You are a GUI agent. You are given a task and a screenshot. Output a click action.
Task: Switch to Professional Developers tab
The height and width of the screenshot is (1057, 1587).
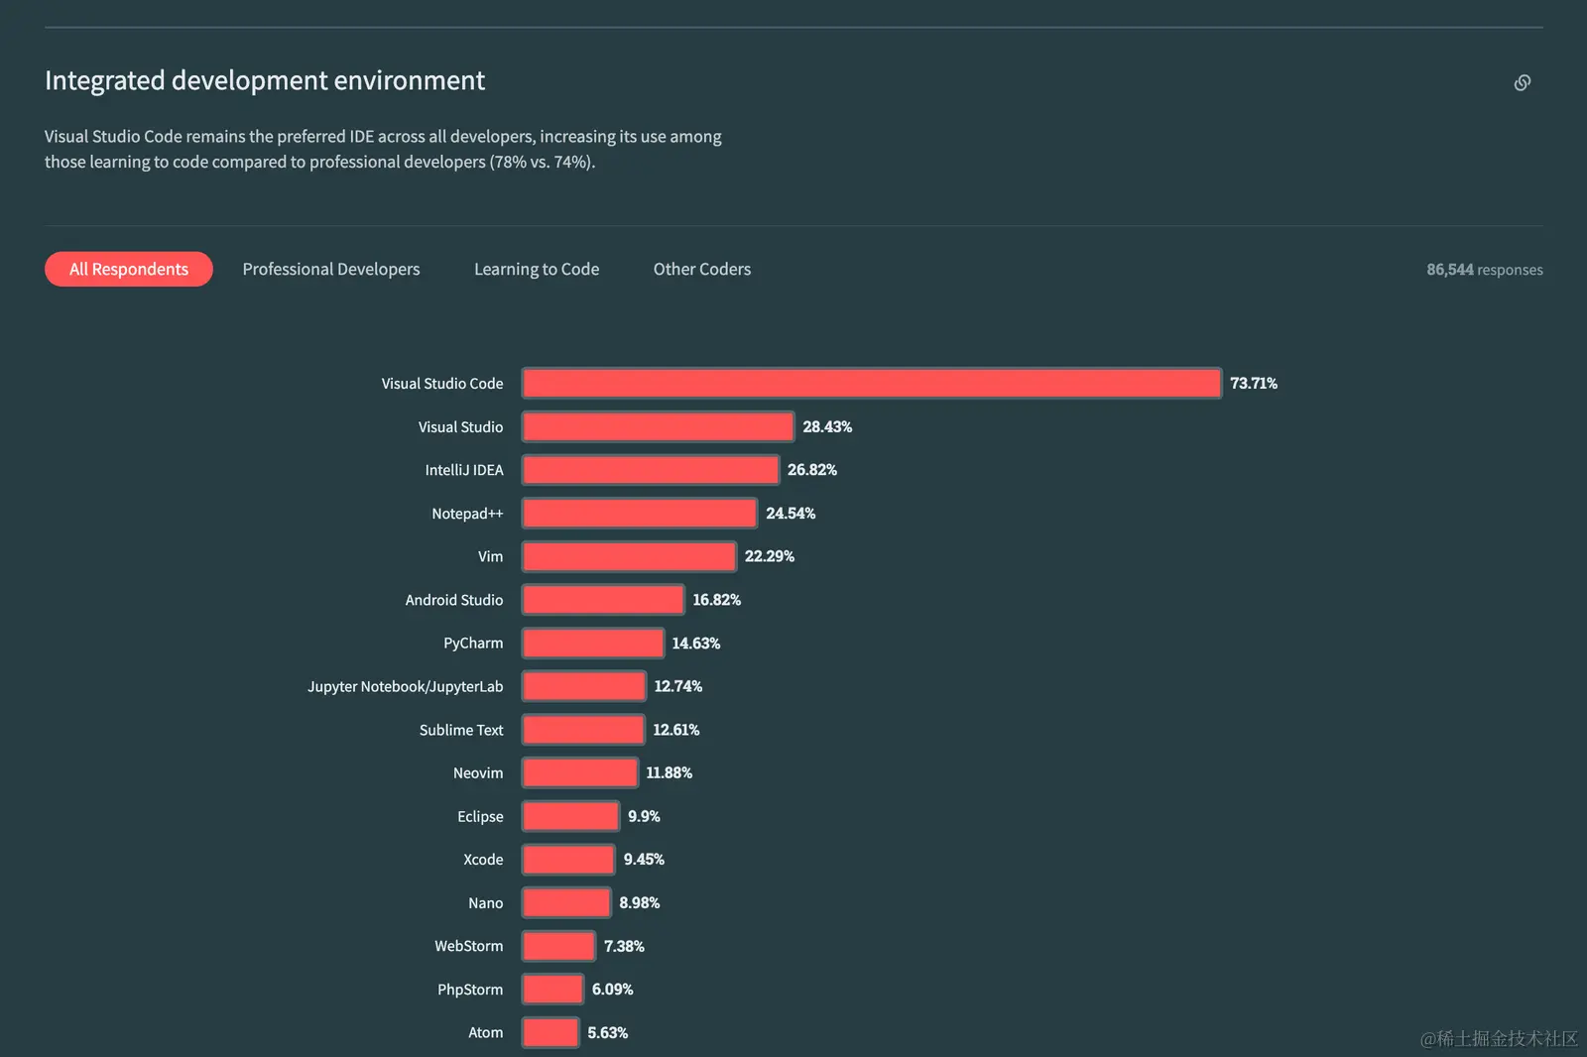pos(331,269)
